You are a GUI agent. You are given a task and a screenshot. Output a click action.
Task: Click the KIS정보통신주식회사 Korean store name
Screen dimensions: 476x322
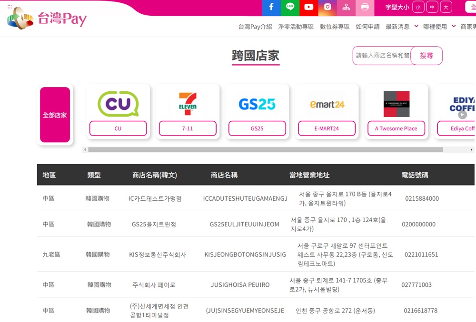coord(158,254)
